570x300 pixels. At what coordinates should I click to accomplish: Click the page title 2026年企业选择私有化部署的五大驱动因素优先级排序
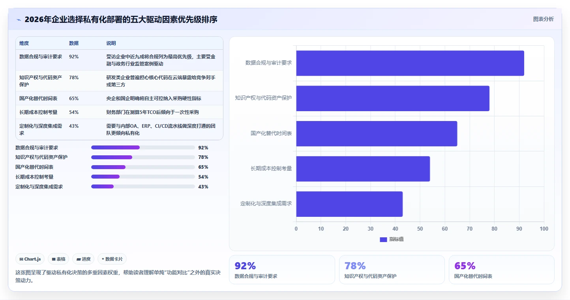pyautogui.click(x=121, y=19)
